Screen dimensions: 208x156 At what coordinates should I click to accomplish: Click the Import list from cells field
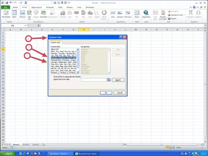(x=94, y=80)
